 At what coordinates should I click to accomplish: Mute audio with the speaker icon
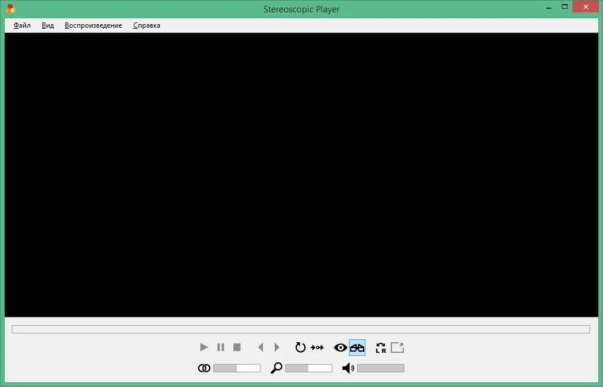pyautogui.click(x=348, y=368)
